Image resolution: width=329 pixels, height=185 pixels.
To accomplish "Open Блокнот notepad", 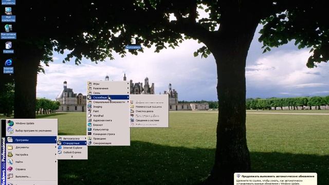I will click(x=108, y=125).
